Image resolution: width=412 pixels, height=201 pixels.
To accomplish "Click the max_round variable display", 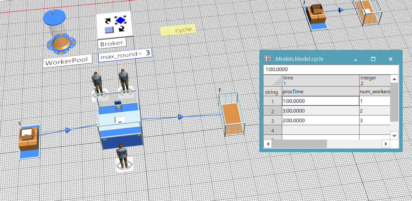I will pos(125,56).
